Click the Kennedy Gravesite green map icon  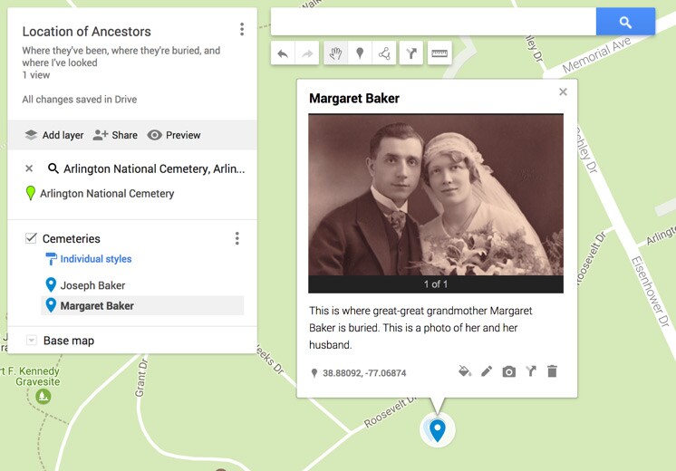pos(43,396)
